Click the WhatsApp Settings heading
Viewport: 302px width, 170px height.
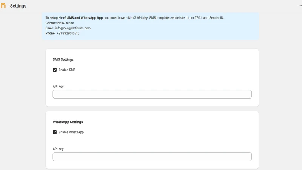click(68, 122)
